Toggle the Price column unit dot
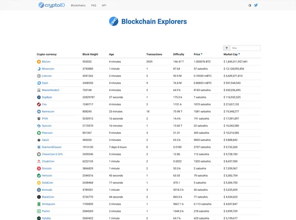This screenshot has height=220, width=296. [x=202, y=54]
